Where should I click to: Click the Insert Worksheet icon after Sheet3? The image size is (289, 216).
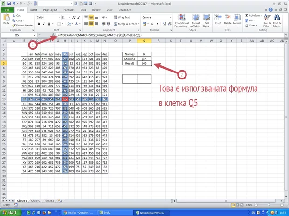60,201
